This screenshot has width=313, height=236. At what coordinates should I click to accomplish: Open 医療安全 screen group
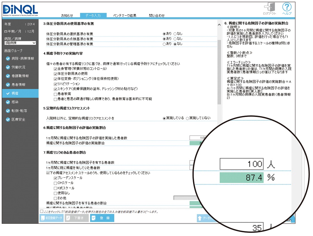pyautogui.click(x=20, y=119)
